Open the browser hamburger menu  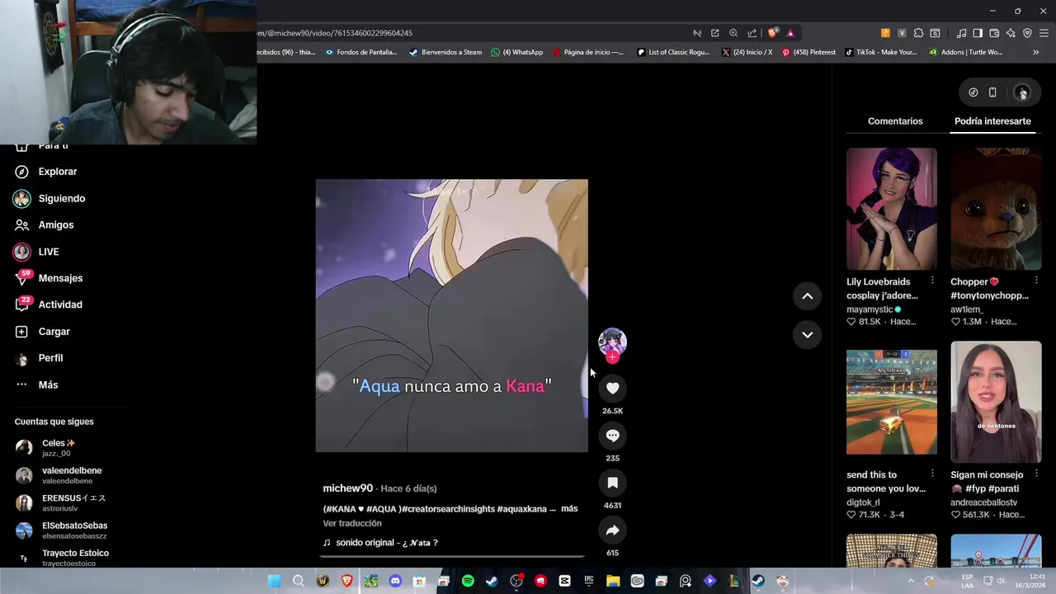coord(1044,33)
